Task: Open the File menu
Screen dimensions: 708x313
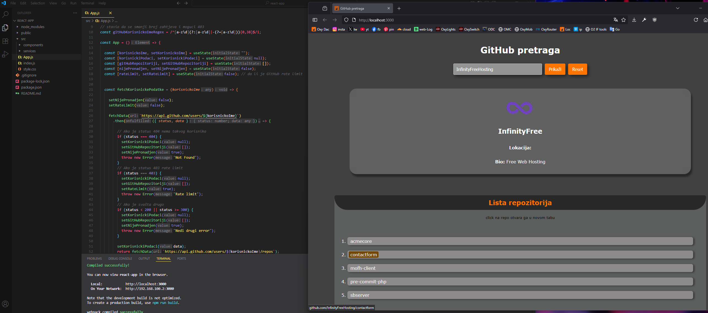Action: tap(13, 3)
